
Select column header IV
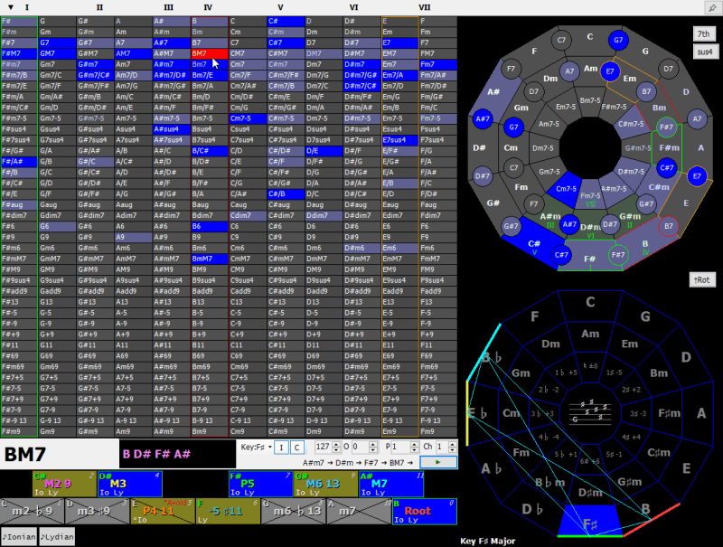click(208, 7)
